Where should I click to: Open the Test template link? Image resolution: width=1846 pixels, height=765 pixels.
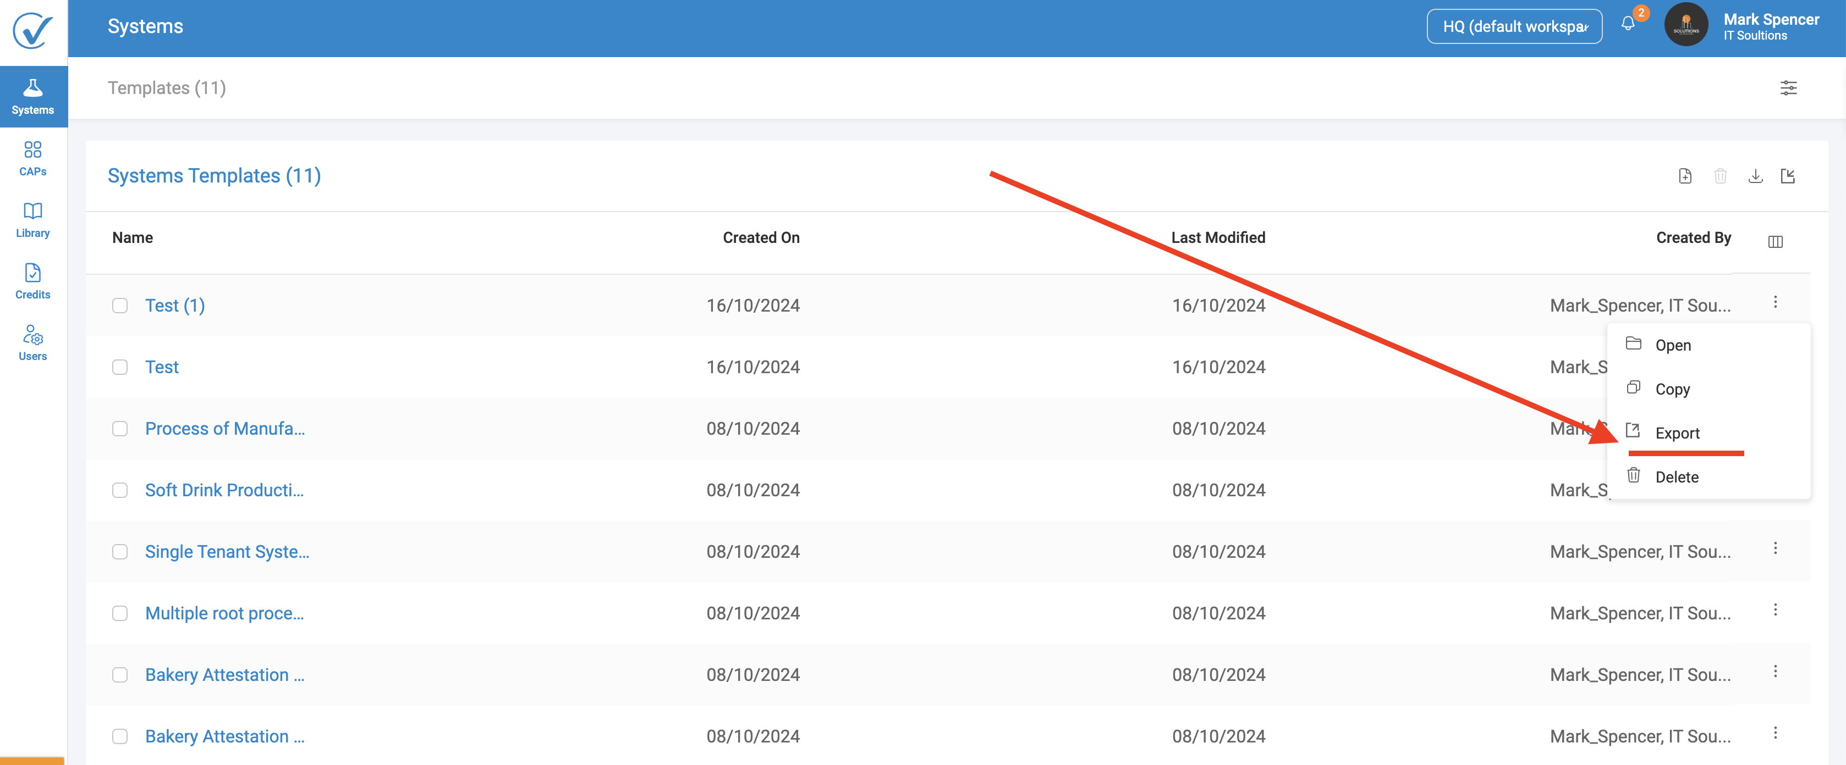pos(162,368)
